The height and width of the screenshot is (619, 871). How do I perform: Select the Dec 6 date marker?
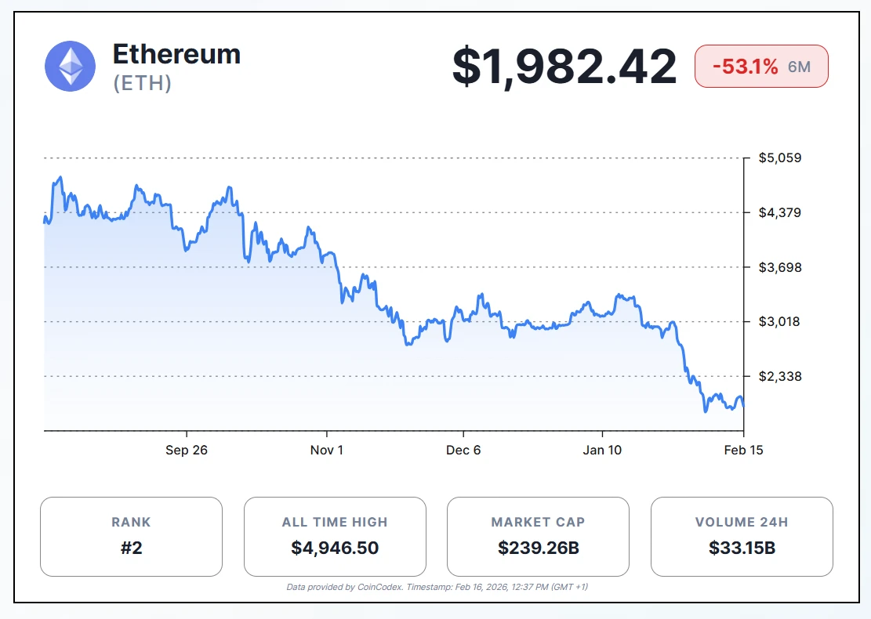tap(463, 450)
